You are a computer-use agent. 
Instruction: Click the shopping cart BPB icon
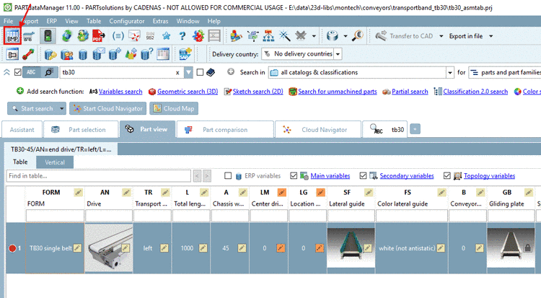29,36
